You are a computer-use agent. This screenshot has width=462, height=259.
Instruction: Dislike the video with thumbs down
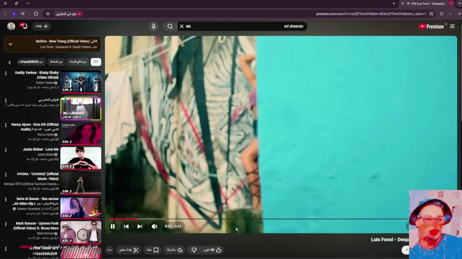tap(194, 250)
